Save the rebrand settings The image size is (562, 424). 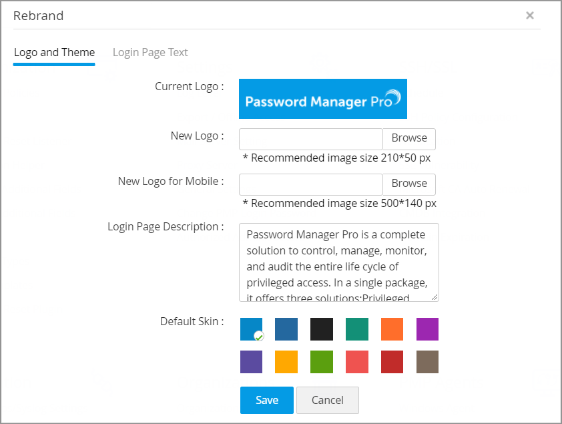[x=266, y=400]
